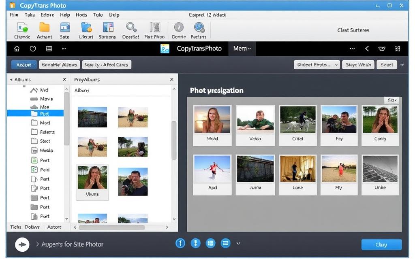The height and width of the screenshot is (259, 415).
Task: Open the Fise Phoo toolbar icon
Action: (x=154, y=28)
